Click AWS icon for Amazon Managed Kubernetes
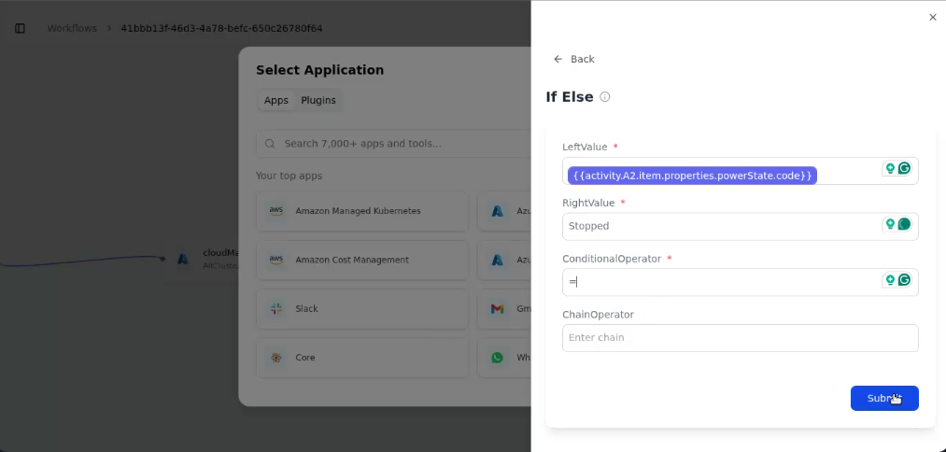Image resolution: width=946 pixels, height=452 pixels. 276,211
